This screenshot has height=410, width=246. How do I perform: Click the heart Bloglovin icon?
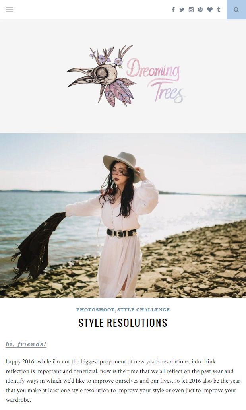[210, 10]
